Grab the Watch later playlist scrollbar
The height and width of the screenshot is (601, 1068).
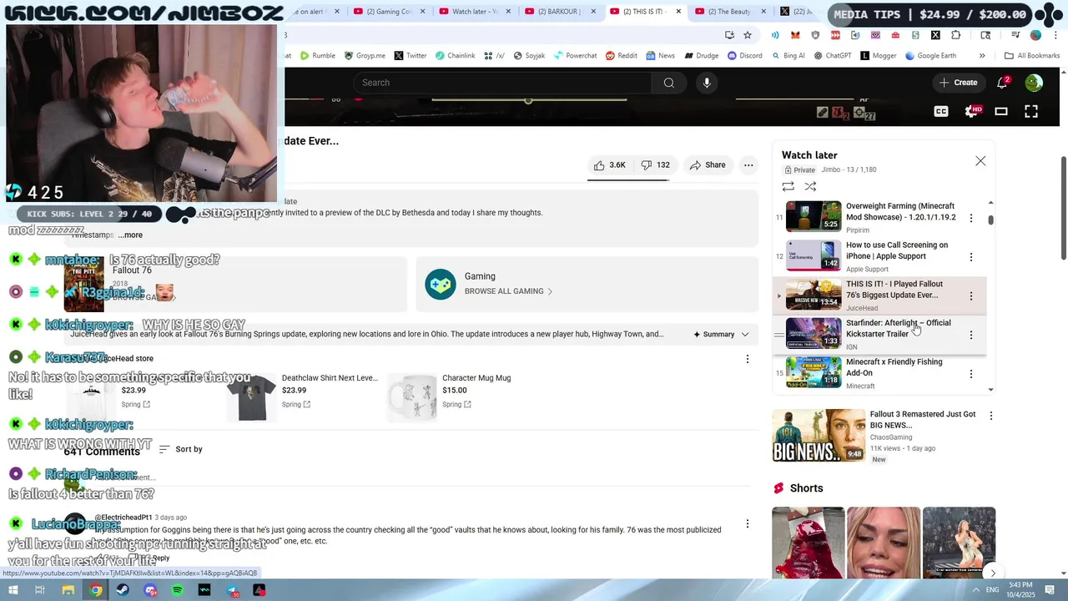point(990,220)
